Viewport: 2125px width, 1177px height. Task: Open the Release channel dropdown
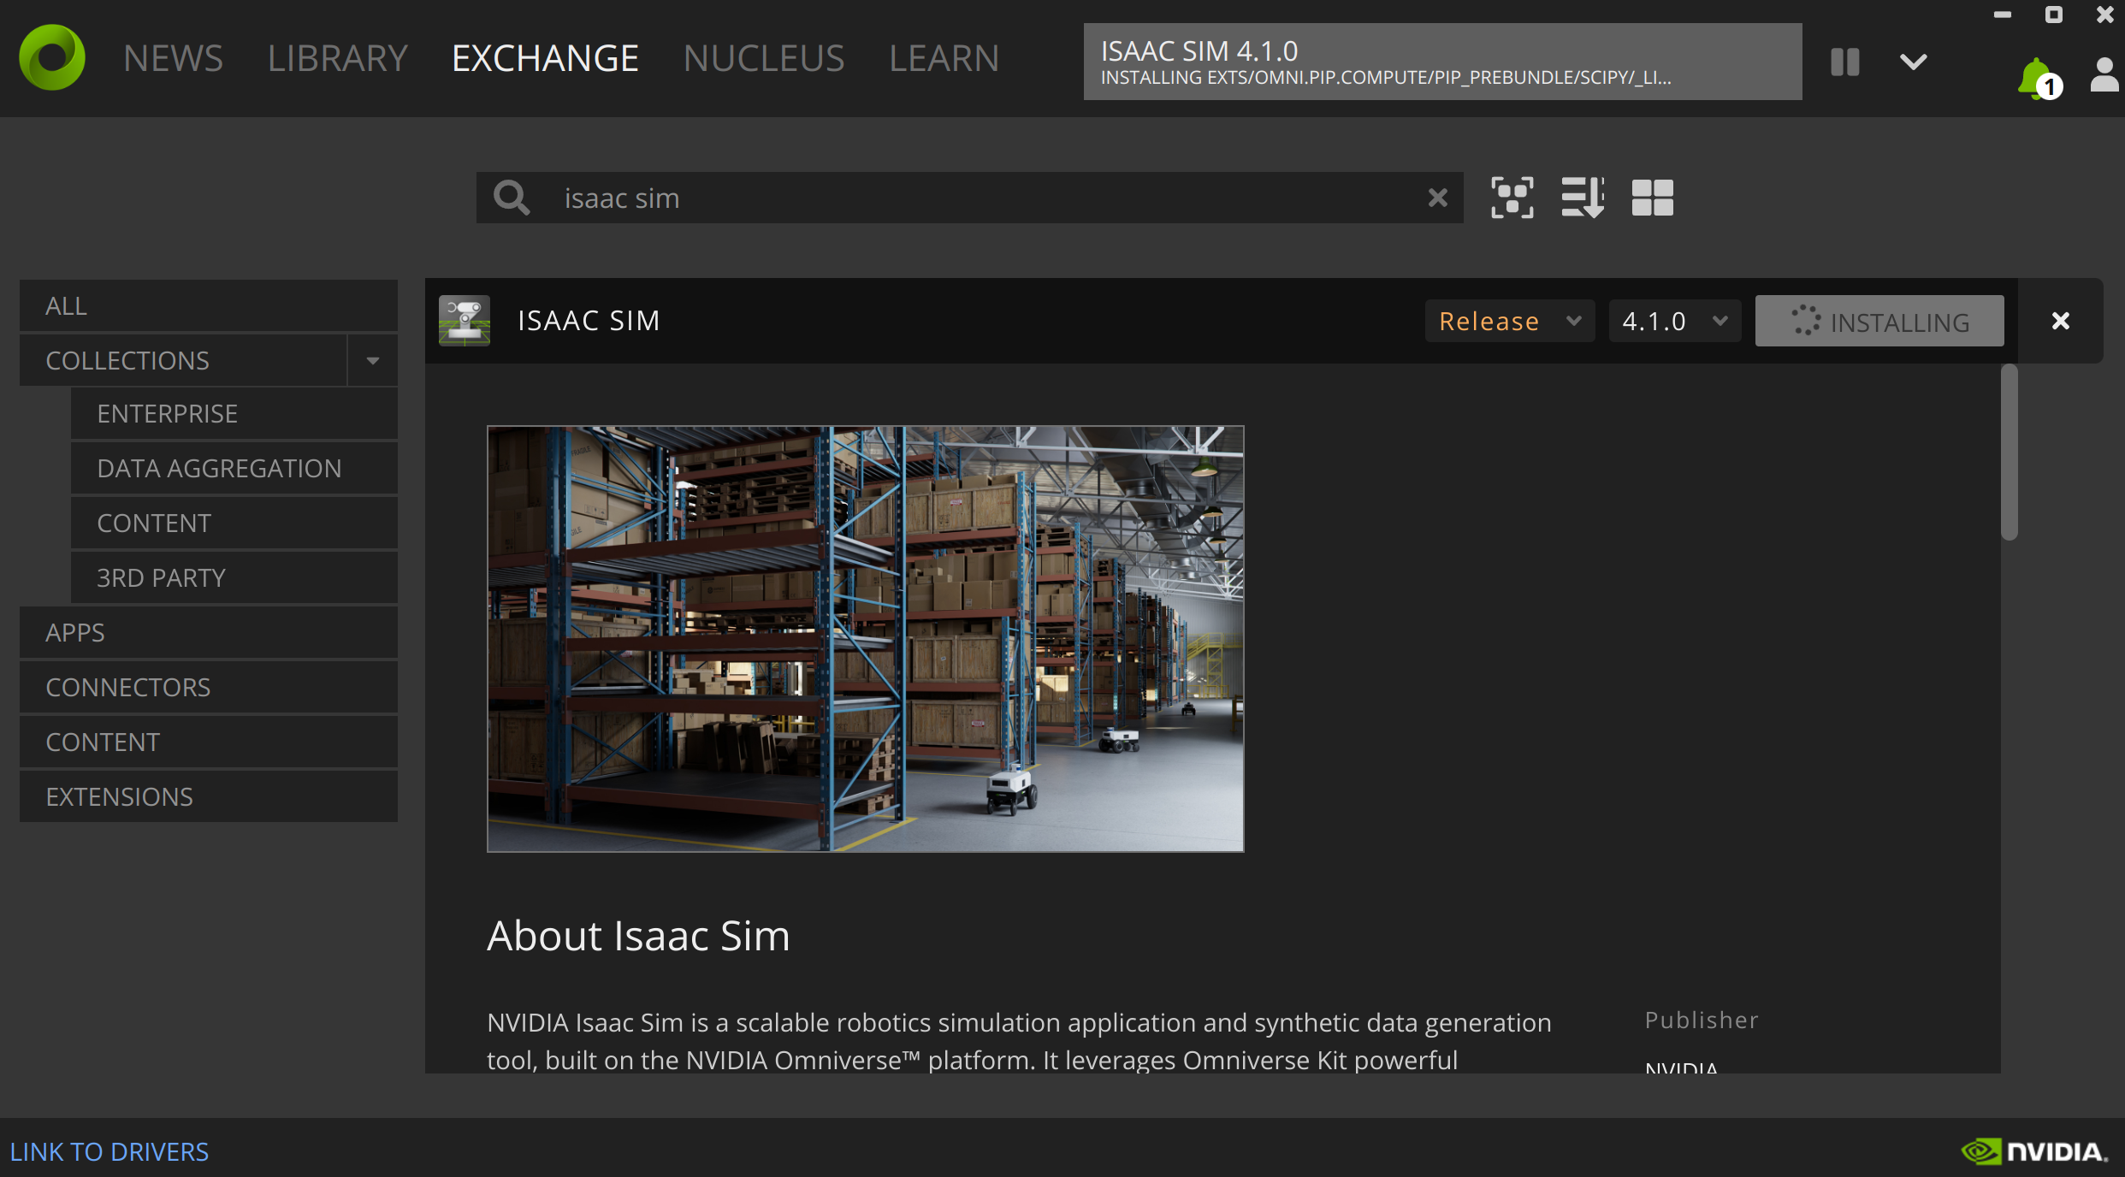[1509, 321]
